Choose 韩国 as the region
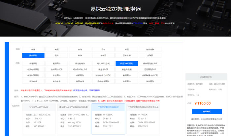This screenshot has height=136, width=231. click(x=127, y=49)
